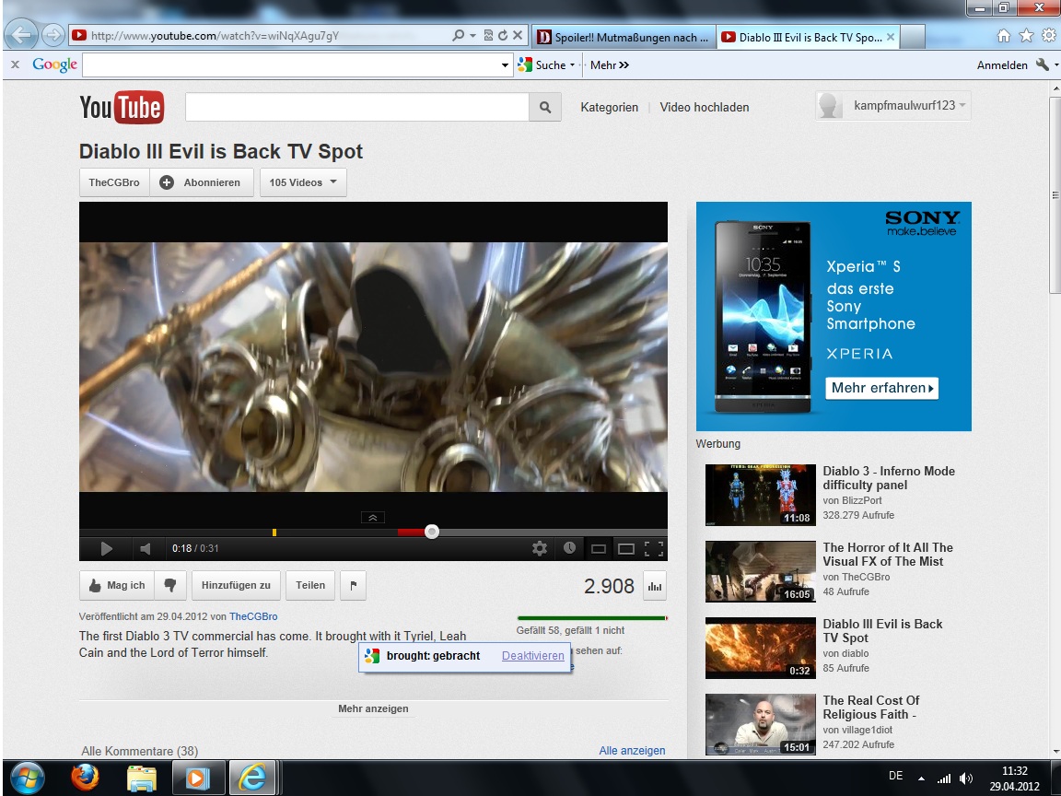This screenshot has height=796, width=1061.
Task: Switch to the Spoiler!! Mutmaßungen tab
Action: [x=623, y=37]
